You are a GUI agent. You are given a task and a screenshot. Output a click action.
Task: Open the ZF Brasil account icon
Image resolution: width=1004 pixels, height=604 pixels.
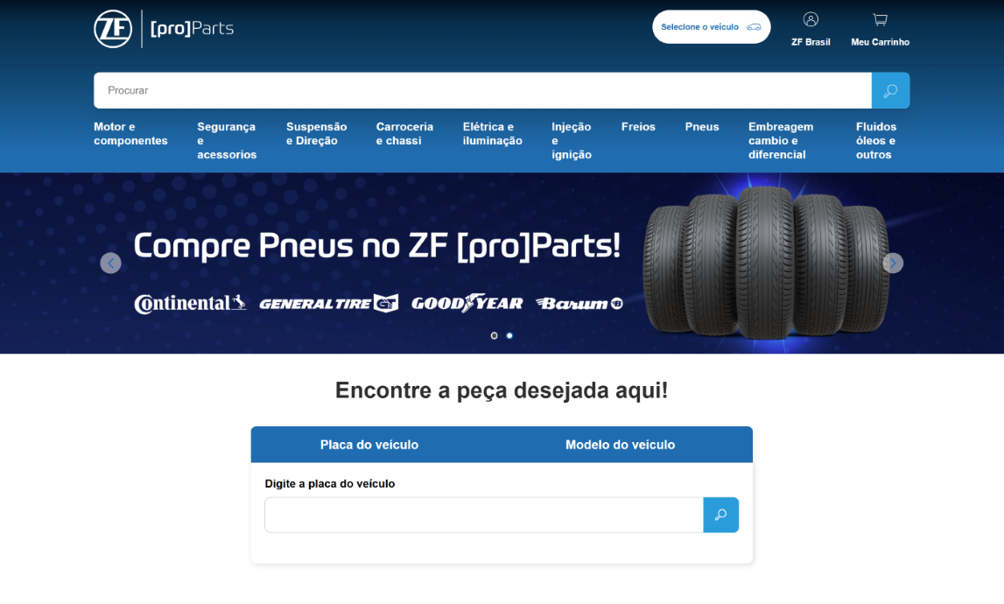[811, 20]
